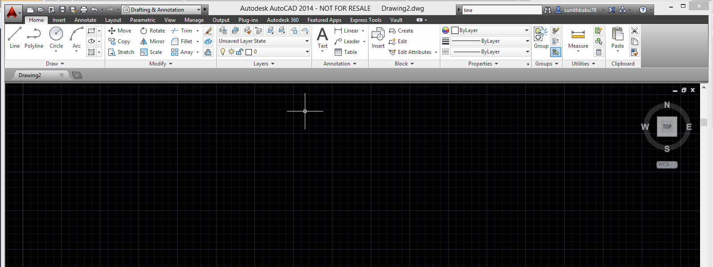713x267 pixels.
Task: Switch to the Annotate ribbon tab
Action: (85, 20)
